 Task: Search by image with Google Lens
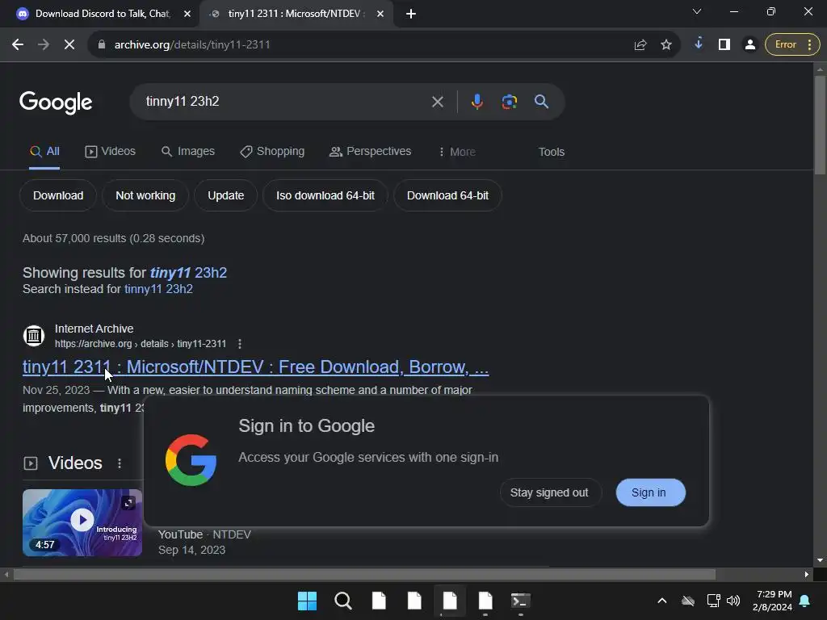coord(509,102)
